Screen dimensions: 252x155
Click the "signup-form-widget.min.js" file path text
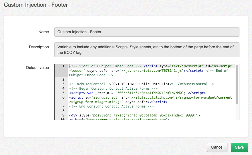point(97,102)
